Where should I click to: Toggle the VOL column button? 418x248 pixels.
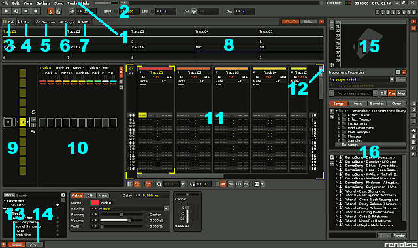point(223,184)
